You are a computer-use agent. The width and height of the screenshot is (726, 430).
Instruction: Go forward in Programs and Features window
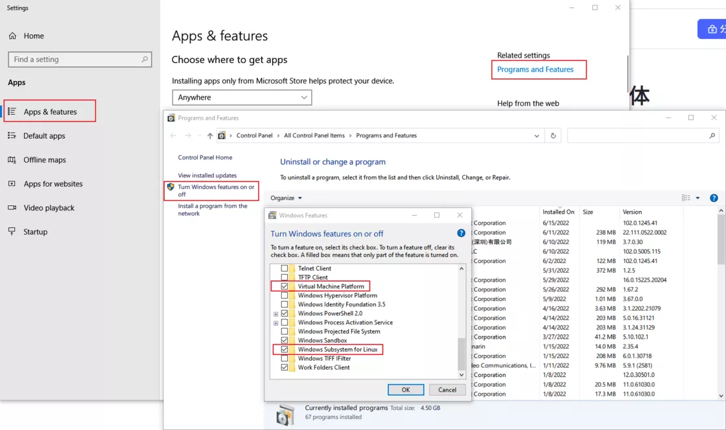[187, 135]
